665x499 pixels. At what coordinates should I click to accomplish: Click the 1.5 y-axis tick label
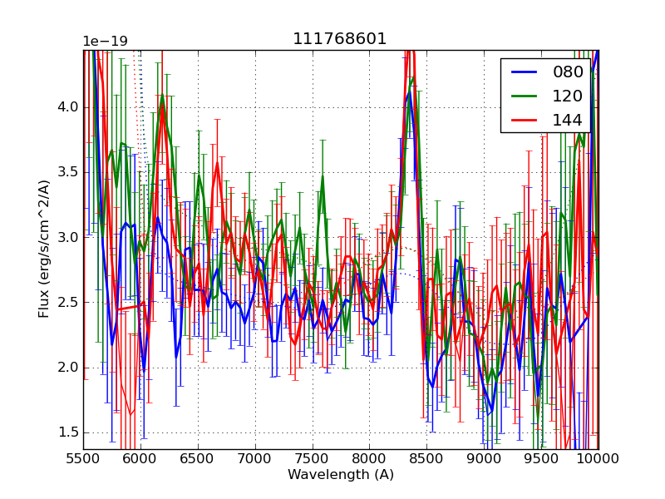pyautogui.click(x=68, y=432)
